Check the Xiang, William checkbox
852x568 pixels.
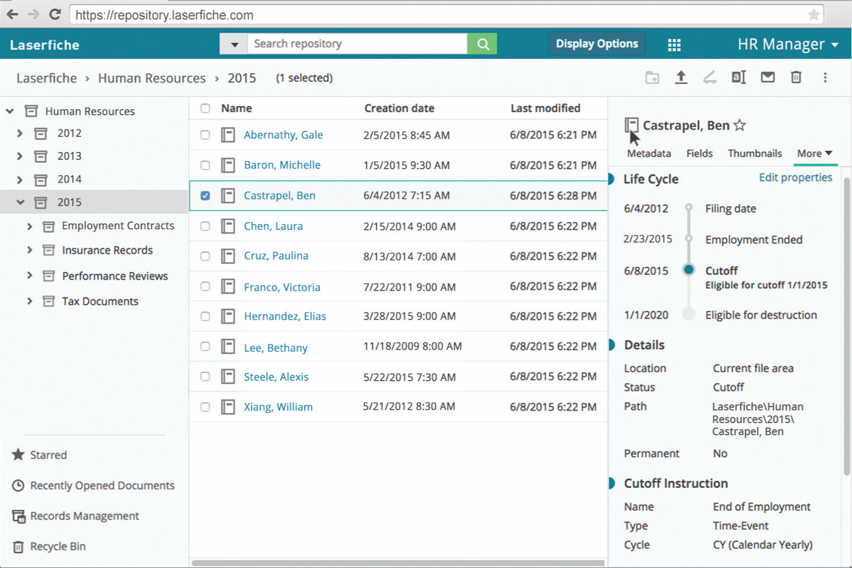(205, 407)
